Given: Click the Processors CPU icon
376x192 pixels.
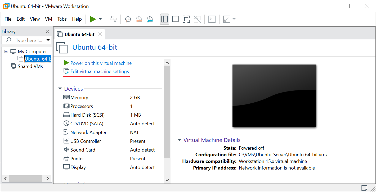Looking at the screenshot, I should click(x=66, y=106).
